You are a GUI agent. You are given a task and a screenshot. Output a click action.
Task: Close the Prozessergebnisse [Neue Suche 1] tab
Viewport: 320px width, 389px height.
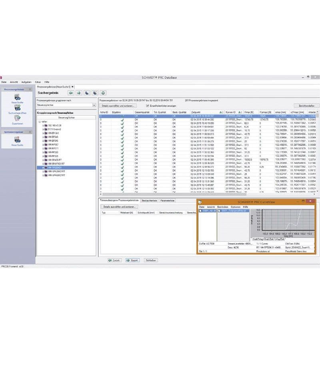coord(72,87)
